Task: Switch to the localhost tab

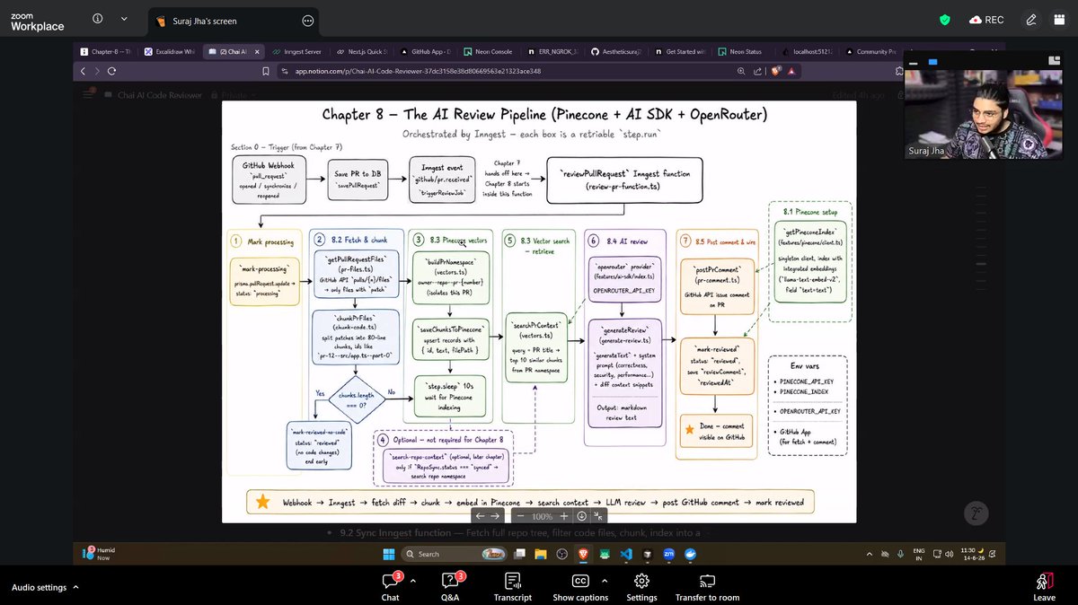Action: (x=808, y=52)
